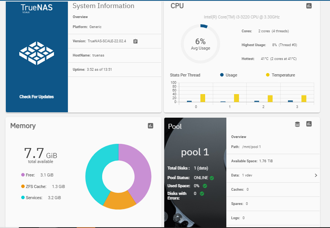Click orange ZFS Cache donut segment
This screenshot has height=228, width=330.
[120, 201]
